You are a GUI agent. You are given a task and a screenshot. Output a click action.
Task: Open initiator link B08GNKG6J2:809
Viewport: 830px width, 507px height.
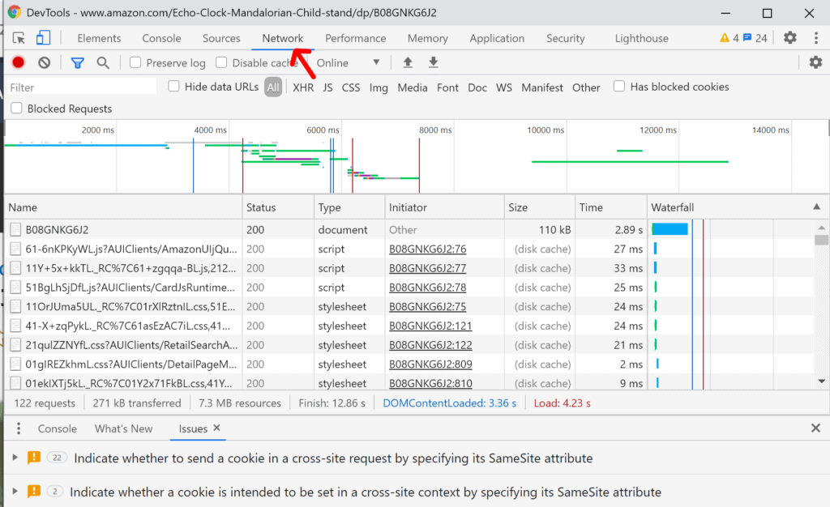click(x=430, y=364)
